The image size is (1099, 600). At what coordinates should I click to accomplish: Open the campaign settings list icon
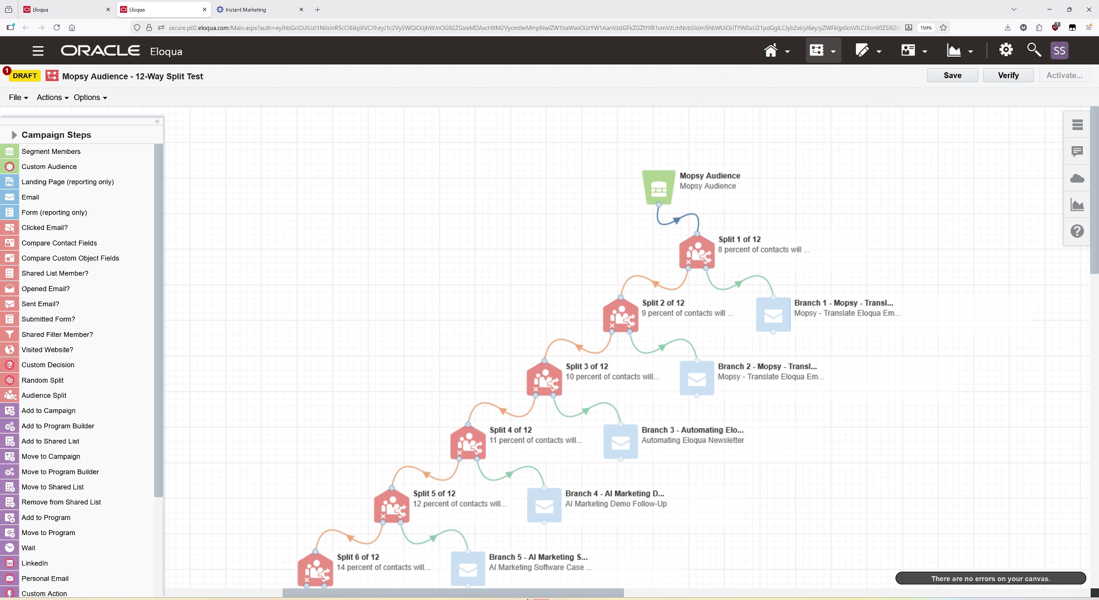(1077, 125)
